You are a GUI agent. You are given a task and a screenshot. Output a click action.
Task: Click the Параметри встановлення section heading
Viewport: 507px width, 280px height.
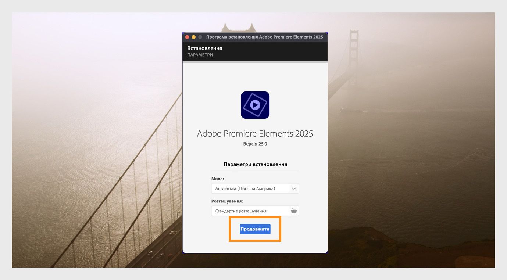255,164
